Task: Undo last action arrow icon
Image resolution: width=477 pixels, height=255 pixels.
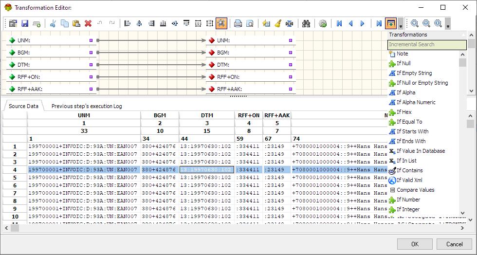Action: click(x=99, y=23)
